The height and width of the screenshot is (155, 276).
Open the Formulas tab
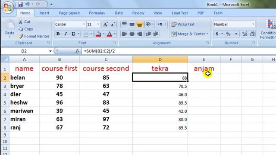tap(97, 13)
